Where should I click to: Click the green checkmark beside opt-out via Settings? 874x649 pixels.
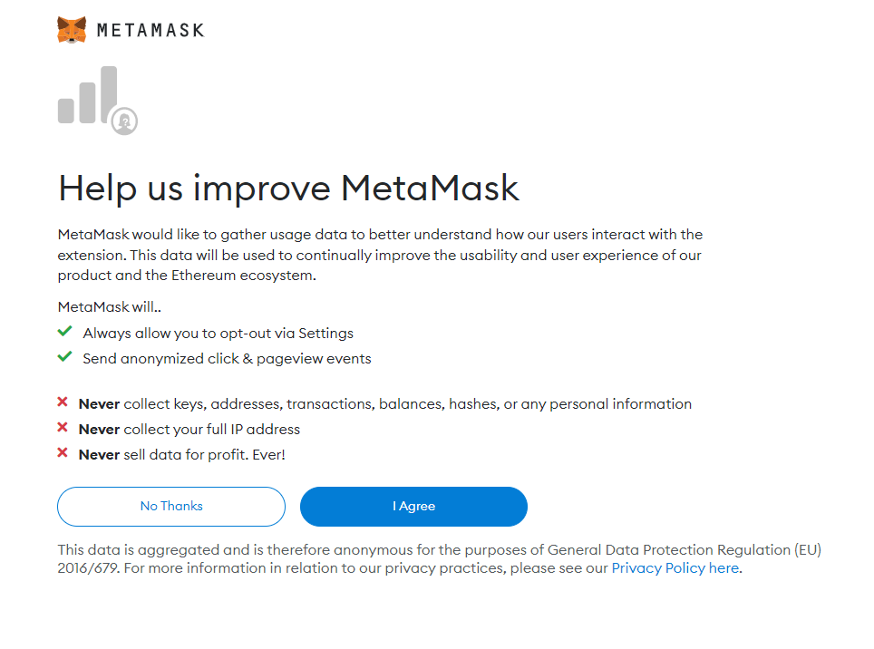point(64,332)
